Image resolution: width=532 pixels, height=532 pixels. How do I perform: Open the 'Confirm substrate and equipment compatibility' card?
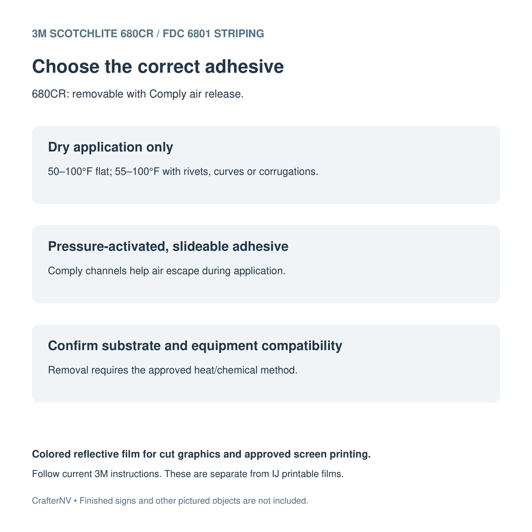266,364
